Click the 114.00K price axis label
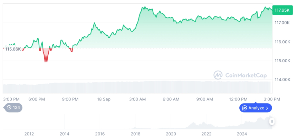297x138 pixels. (x=282, y=80)
